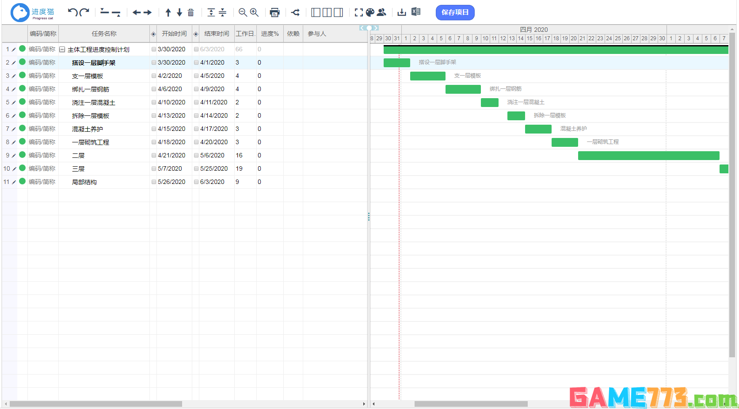Delete task with the trash can icon

coord(191,12)
